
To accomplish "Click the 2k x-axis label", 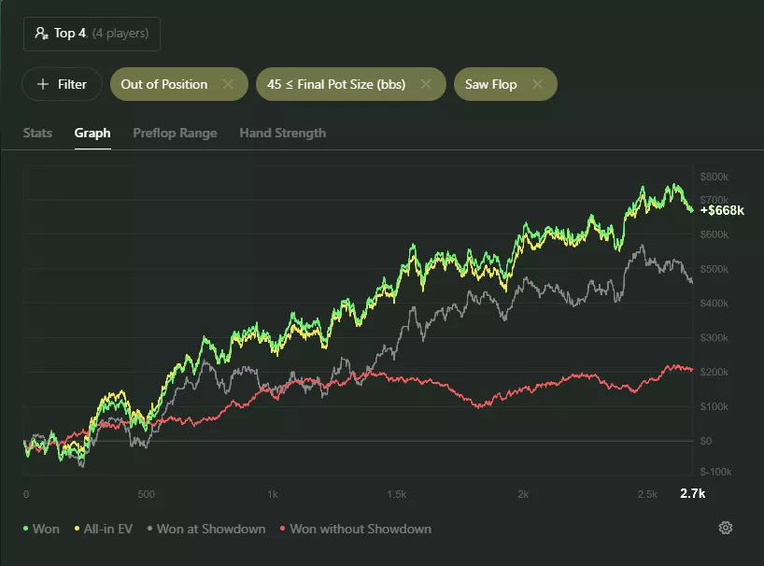I will click(x=523, y=494).
